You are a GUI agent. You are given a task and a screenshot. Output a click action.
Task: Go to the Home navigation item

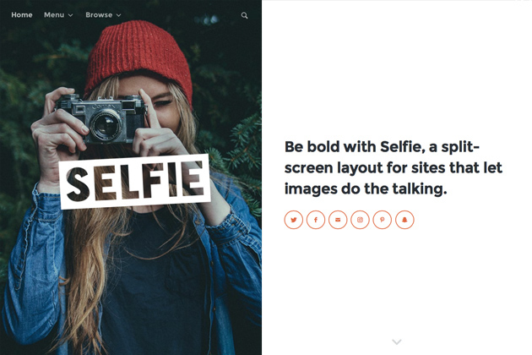22,15
